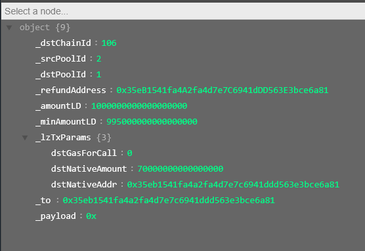Click the _minAmountLD numeric value

click(x=152, y=121)
